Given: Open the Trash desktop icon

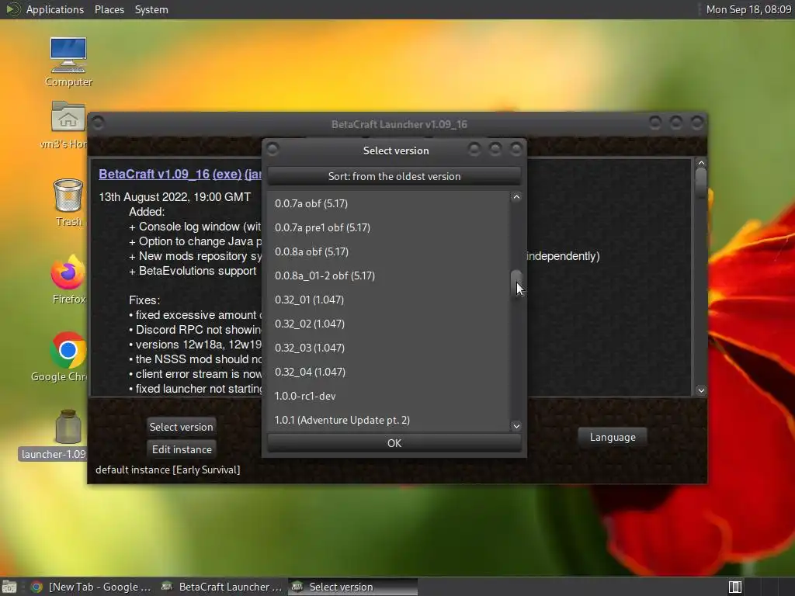Looking at the screenshot, I should [68, 203].
